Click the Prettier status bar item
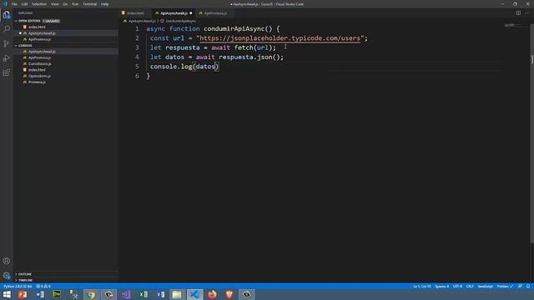Screen dimensions: 534x300 coord(505,287)
